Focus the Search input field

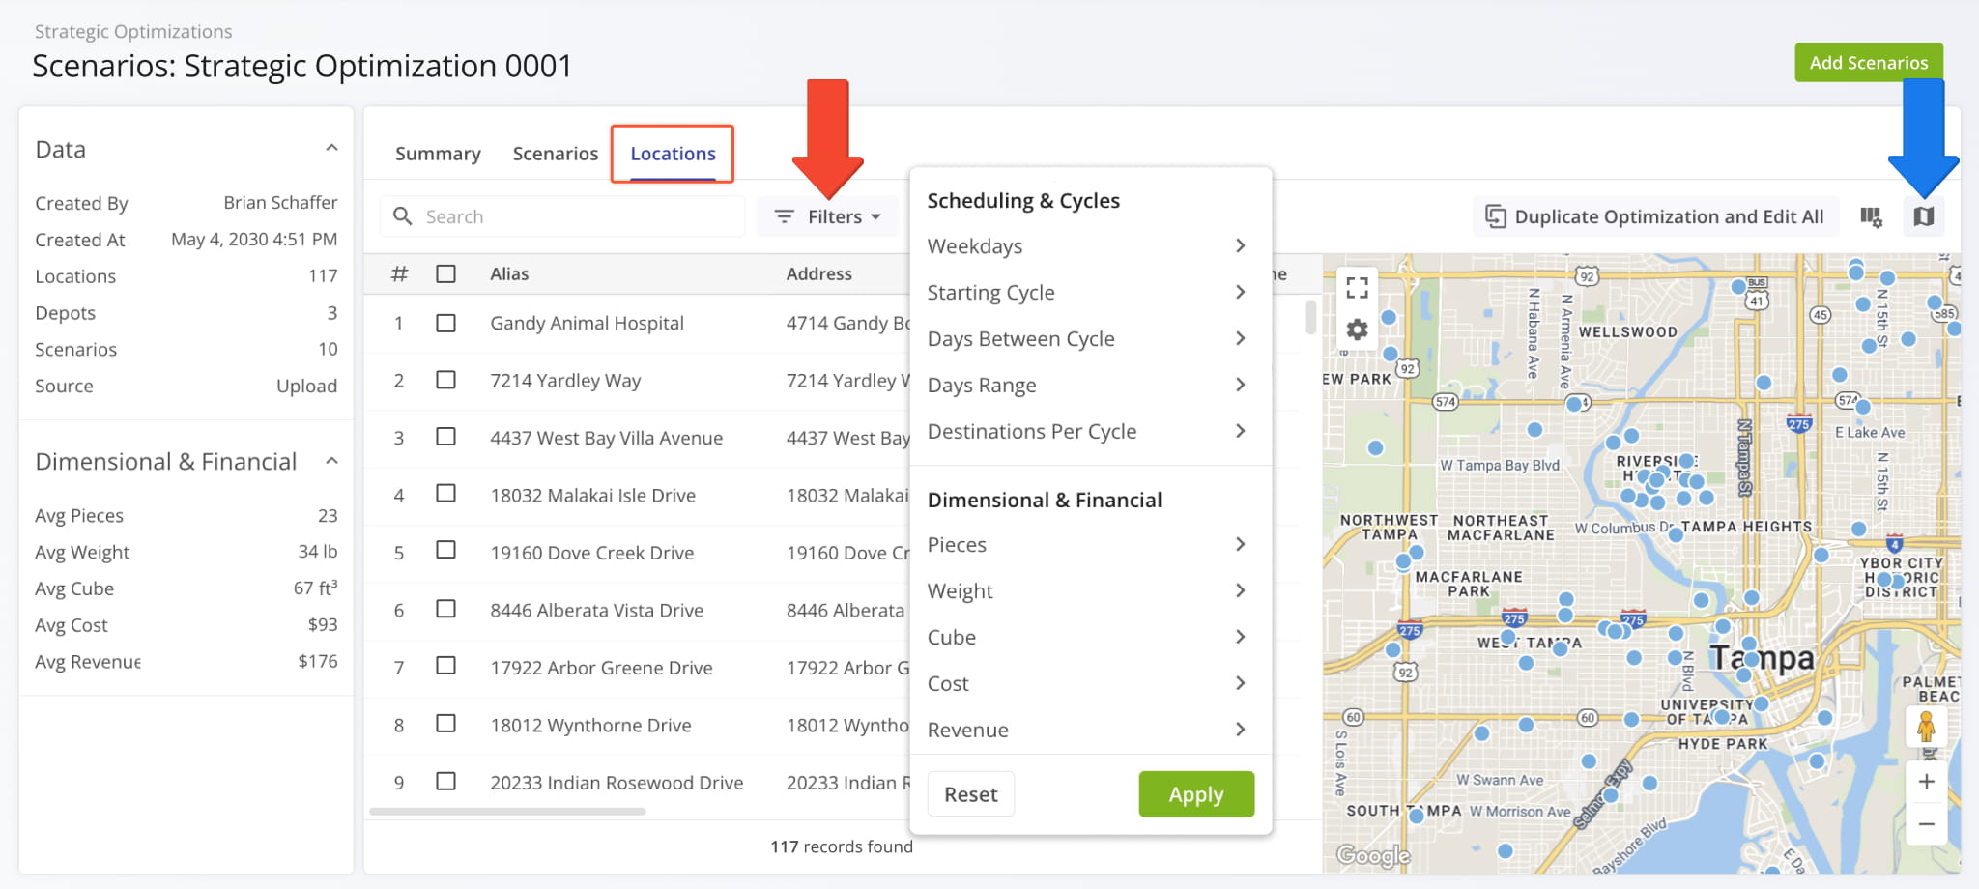pos(575,216)
